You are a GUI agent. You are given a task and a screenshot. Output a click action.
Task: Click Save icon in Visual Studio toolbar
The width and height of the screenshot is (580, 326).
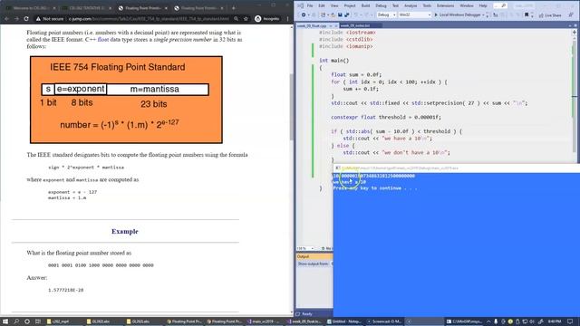340,14
